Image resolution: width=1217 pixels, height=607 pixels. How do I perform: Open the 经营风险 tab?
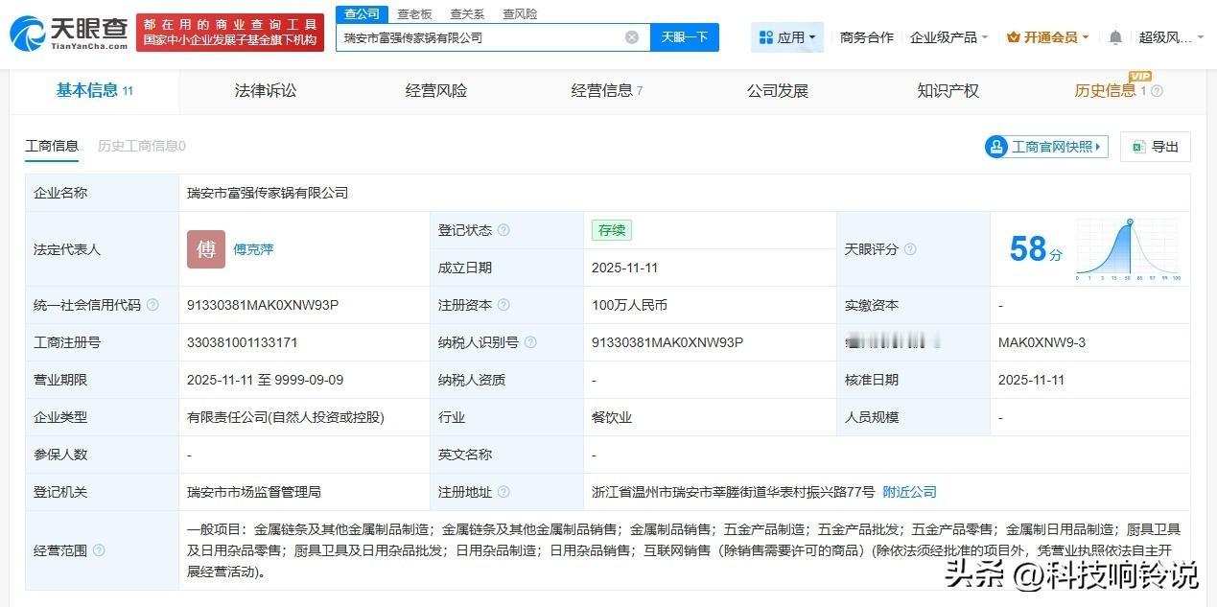click(x=436, y=90)
